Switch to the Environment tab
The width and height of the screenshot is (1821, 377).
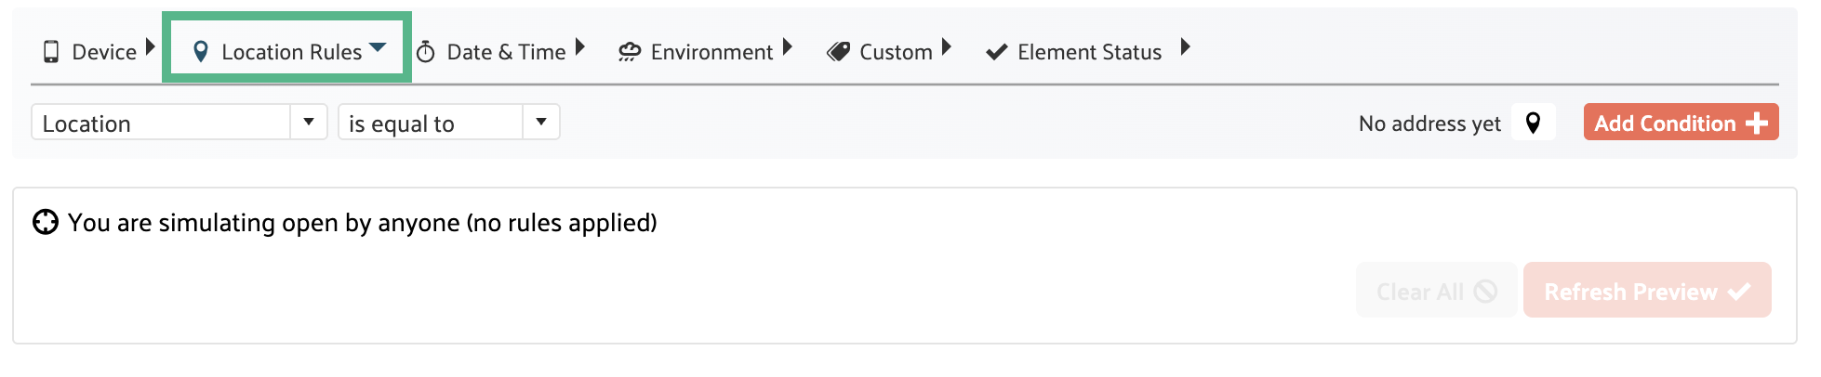click(711, 52)
